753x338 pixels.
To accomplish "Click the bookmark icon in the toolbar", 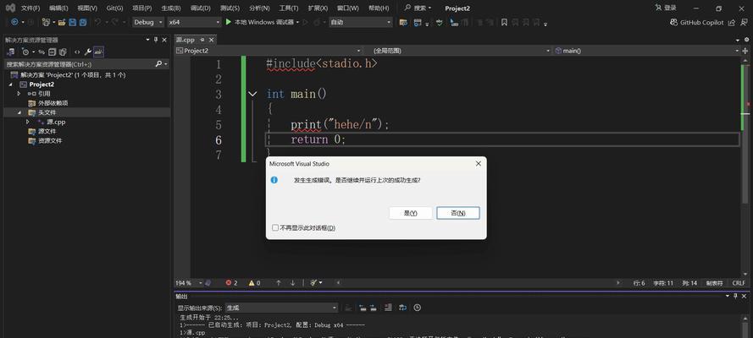I will [504, 22].
